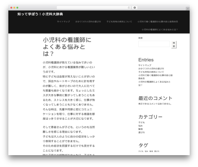Open 小児科の看護師によくある悩みとは? in top navigation
Viewport: 198px width, 167px height.
pos(160,30)
